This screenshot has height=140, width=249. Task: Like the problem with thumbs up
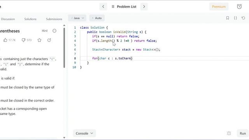coord(5,40)
